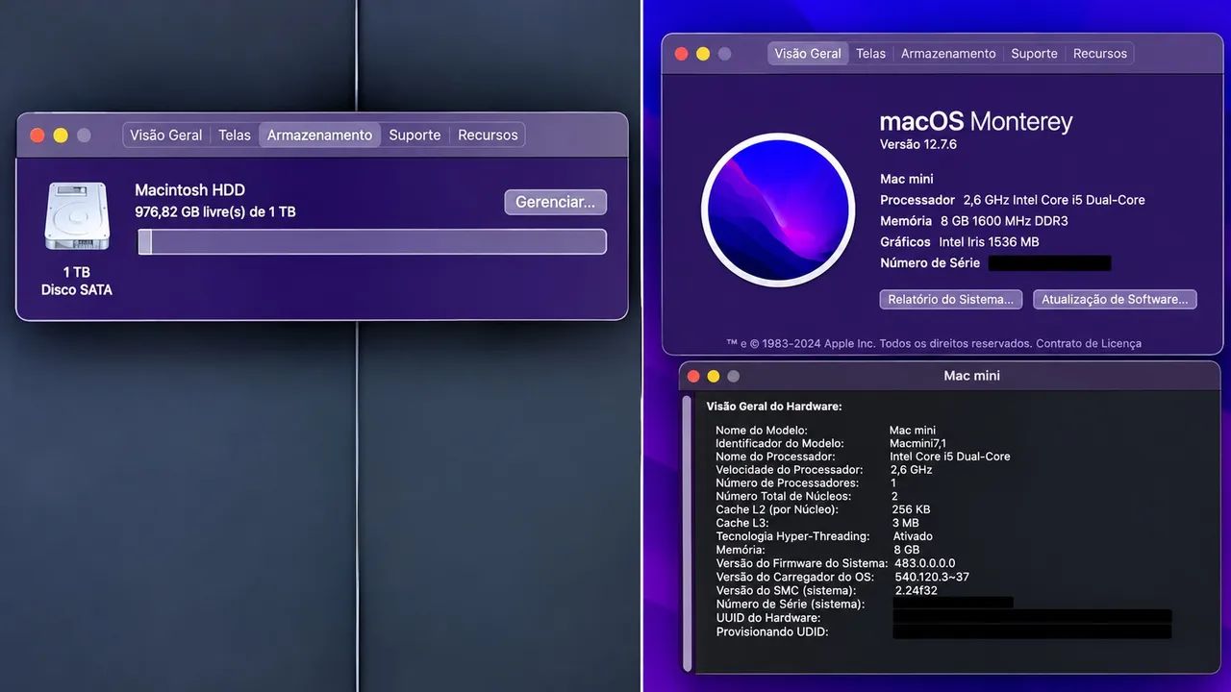Select Visão Geral tab in the macOS Monterey window
Image resolution: width=1231 pixels, height=692 pixels.
808,54
